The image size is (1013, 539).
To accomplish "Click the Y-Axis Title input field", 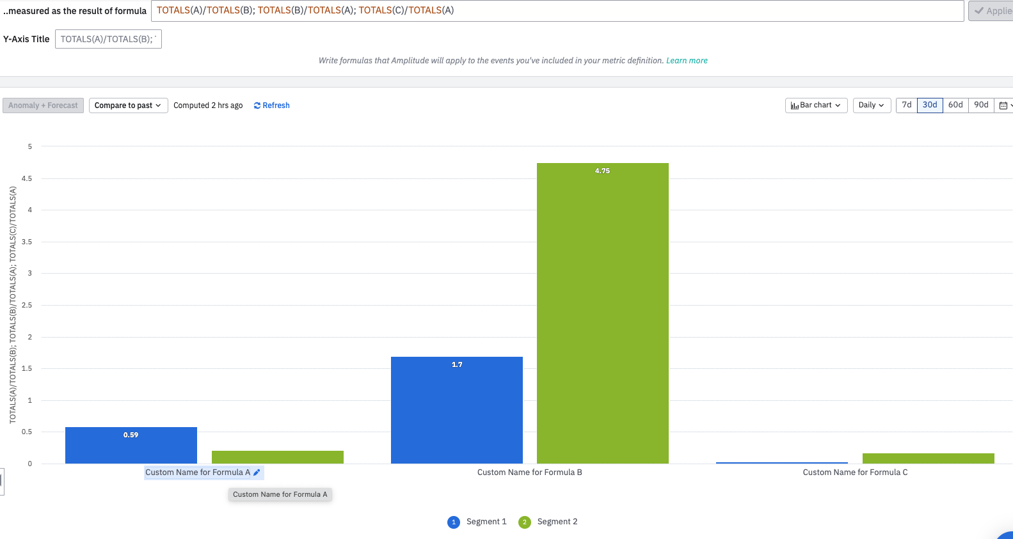I will [108, 39].
